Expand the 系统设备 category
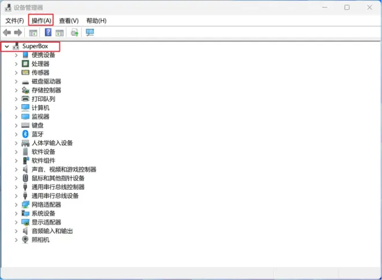This screenshot has width=382, height=280. pyautogui.click(x=16, y=213)
